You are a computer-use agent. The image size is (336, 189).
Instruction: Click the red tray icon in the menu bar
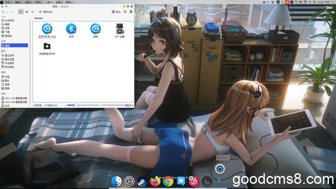tap(287, 2)
